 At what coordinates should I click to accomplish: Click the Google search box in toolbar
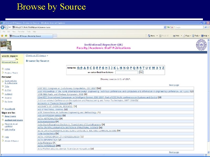tap(189, 27)
